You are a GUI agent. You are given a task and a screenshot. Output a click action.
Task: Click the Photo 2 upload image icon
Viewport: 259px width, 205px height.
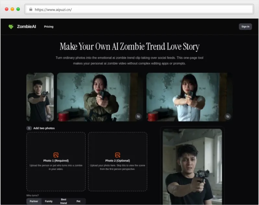pos(118,155)
